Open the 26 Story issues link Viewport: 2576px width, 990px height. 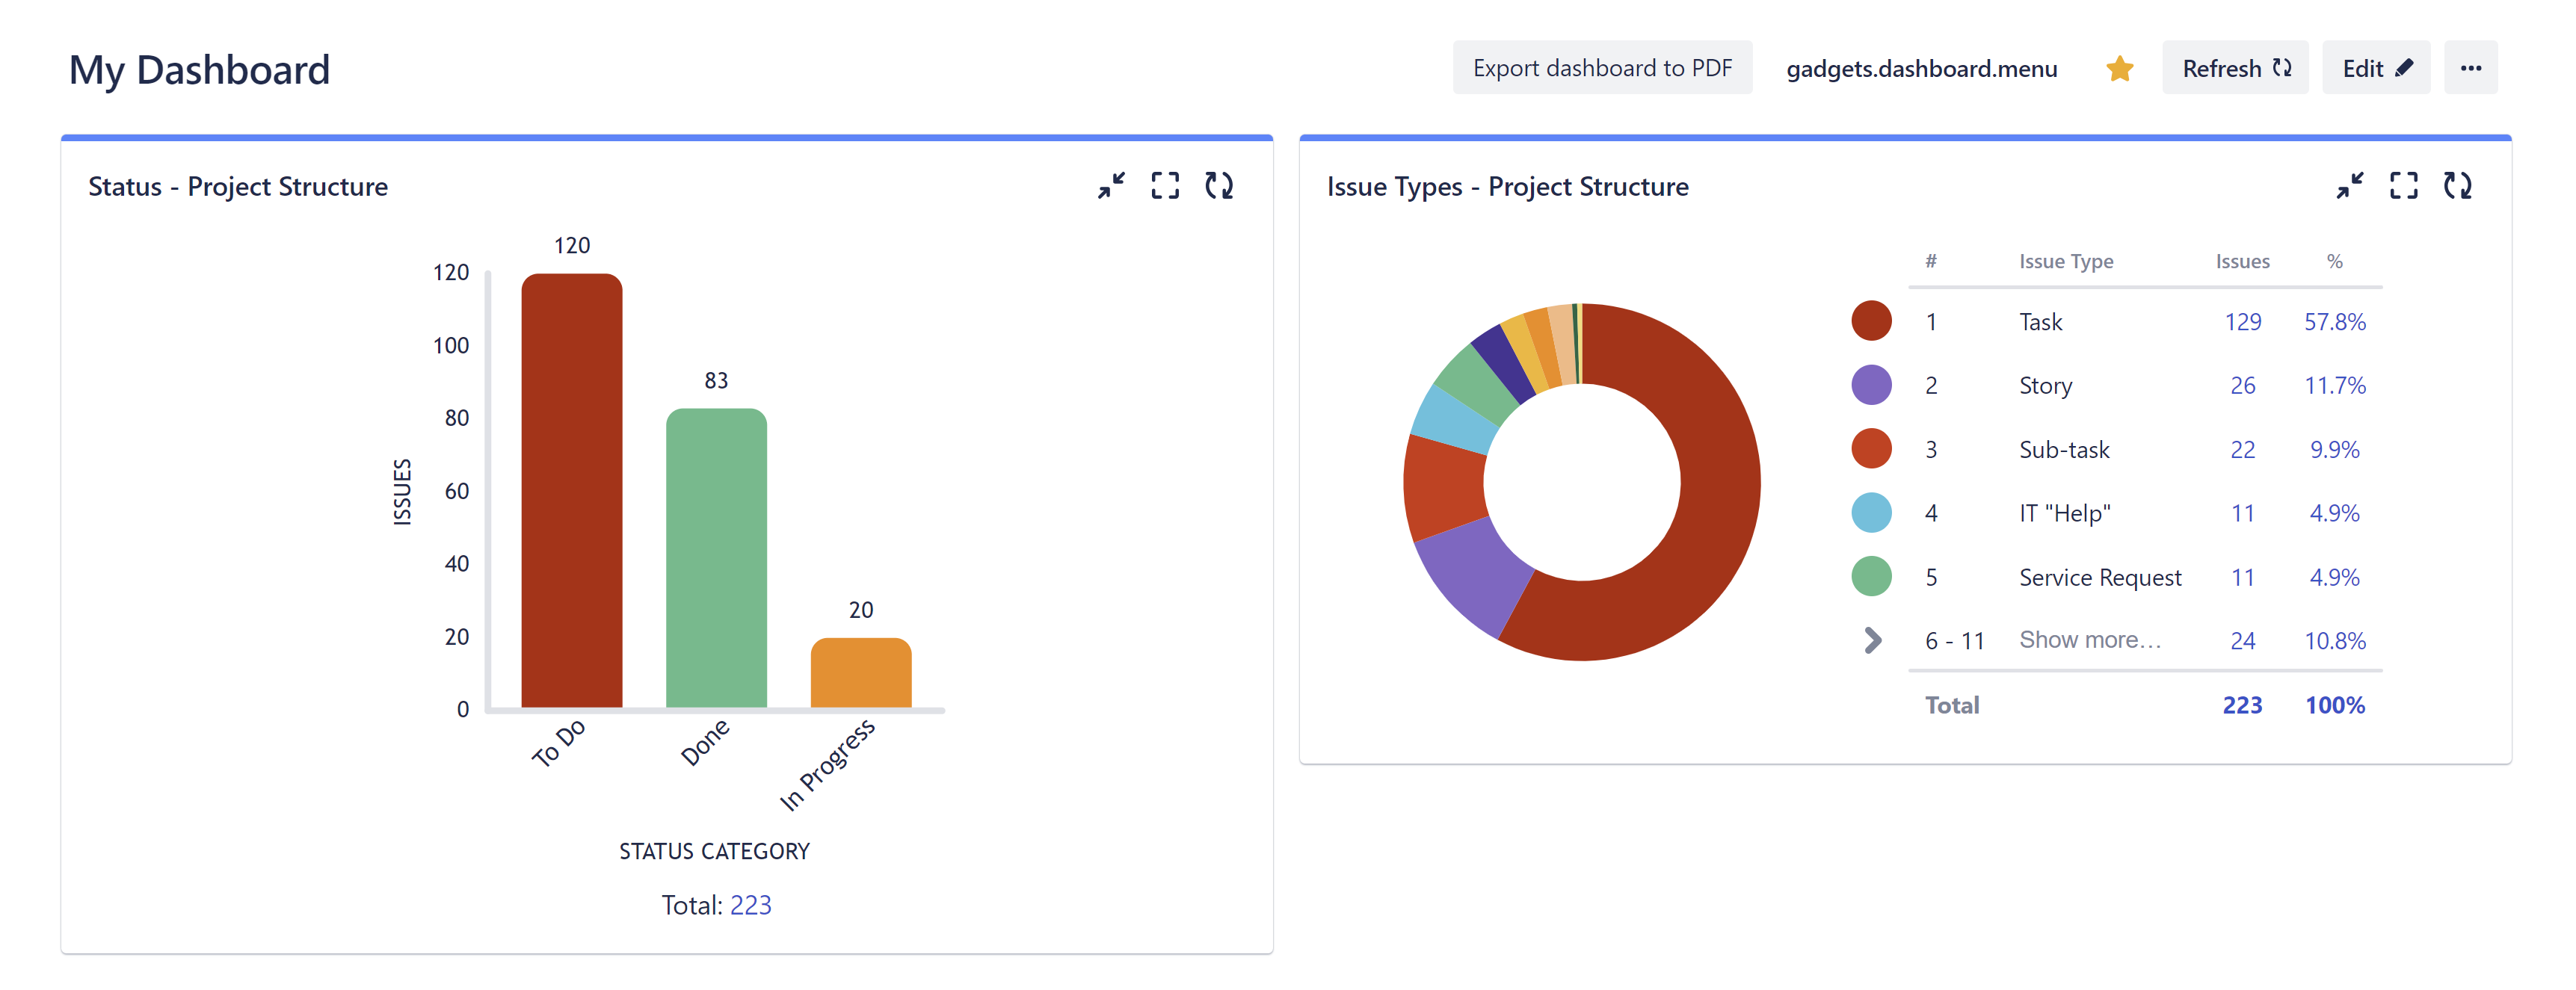[2244, 385]
